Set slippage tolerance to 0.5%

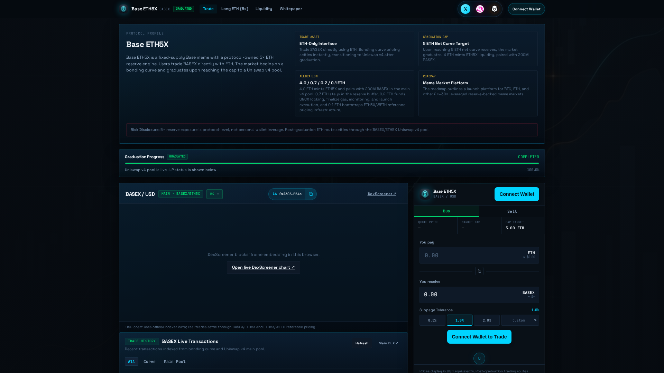(x=432, y=320)
